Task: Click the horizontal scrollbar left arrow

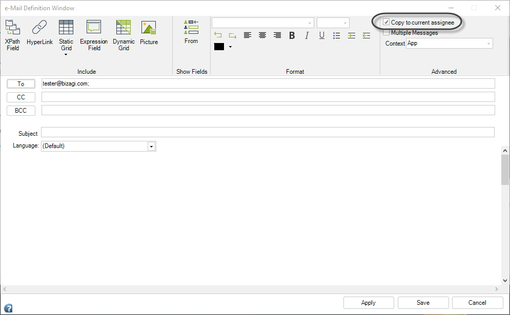Action: click(5, 289)
